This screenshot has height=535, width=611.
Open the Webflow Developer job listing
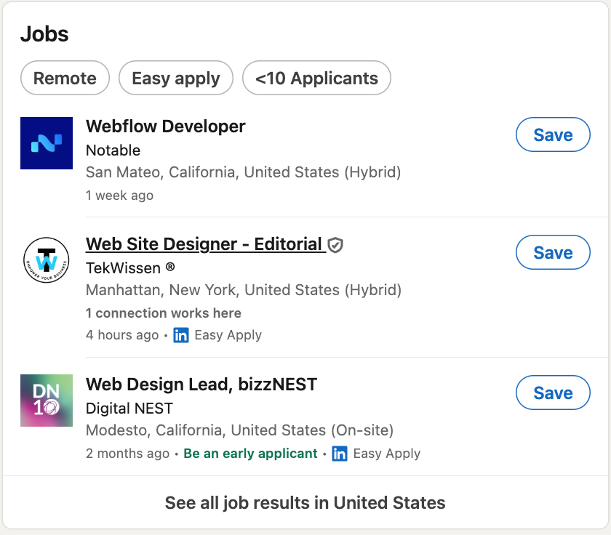166,126
